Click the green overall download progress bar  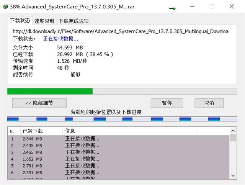[122, 91]
